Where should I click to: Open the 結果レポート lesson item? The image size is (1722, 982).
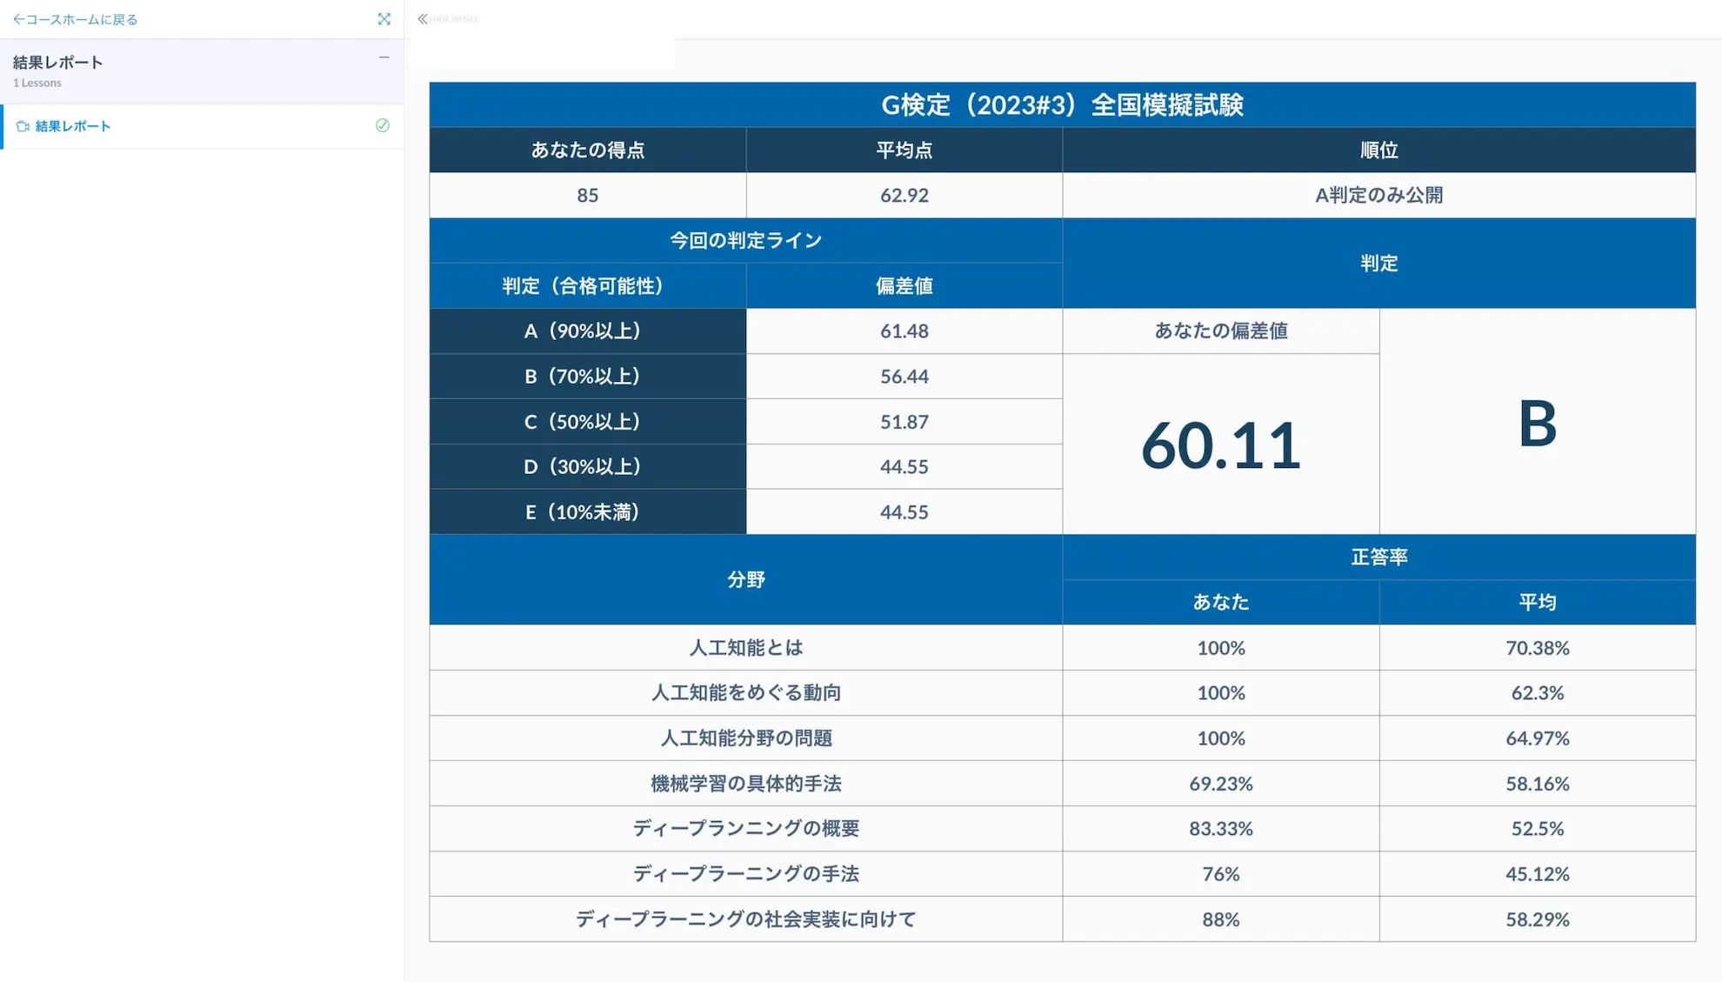pos(202,126)
